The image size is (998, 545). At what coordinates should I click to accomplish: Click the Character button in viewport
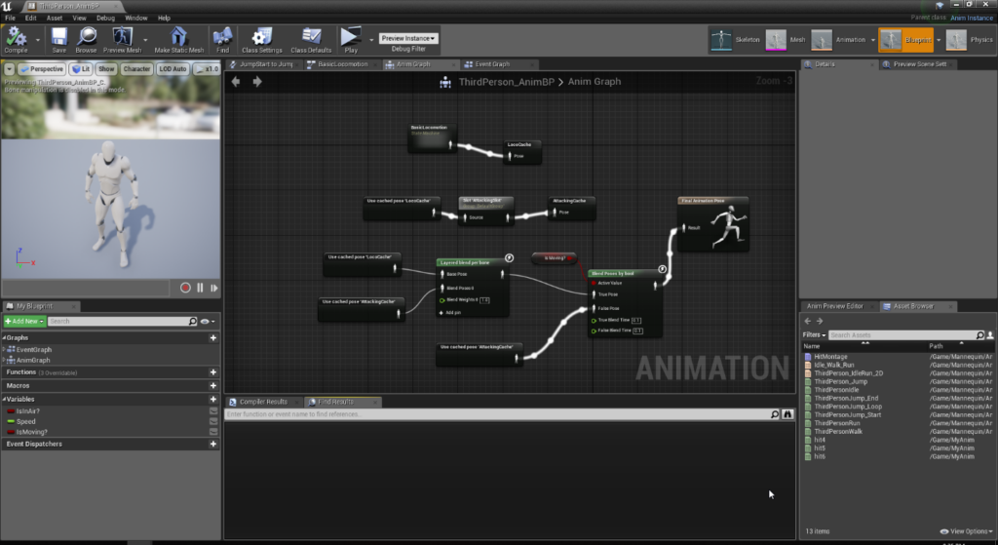coord(136,69)
